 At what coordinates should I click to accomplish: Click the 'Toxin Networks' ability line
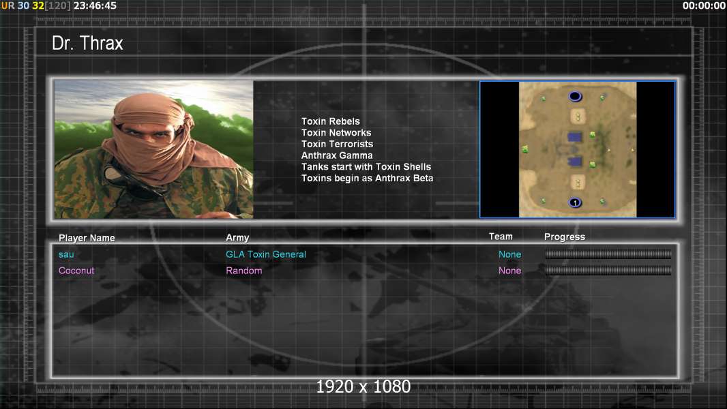point(336,132)
